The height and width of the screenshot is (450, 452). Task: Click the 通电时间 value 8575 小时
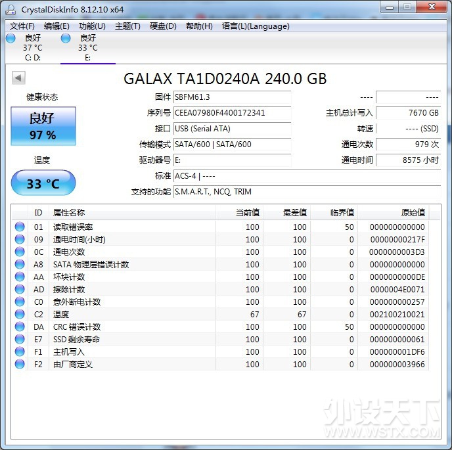(x=409, y=160)
